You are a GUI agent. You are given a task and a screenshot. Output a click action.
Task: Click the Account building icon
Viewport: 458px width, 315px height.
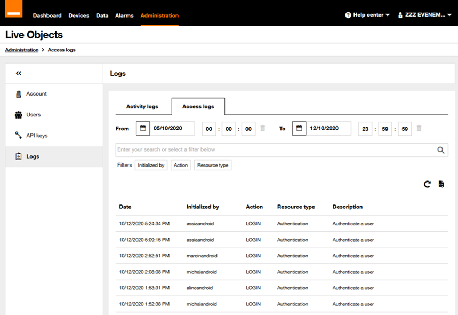tap(19, 94)
